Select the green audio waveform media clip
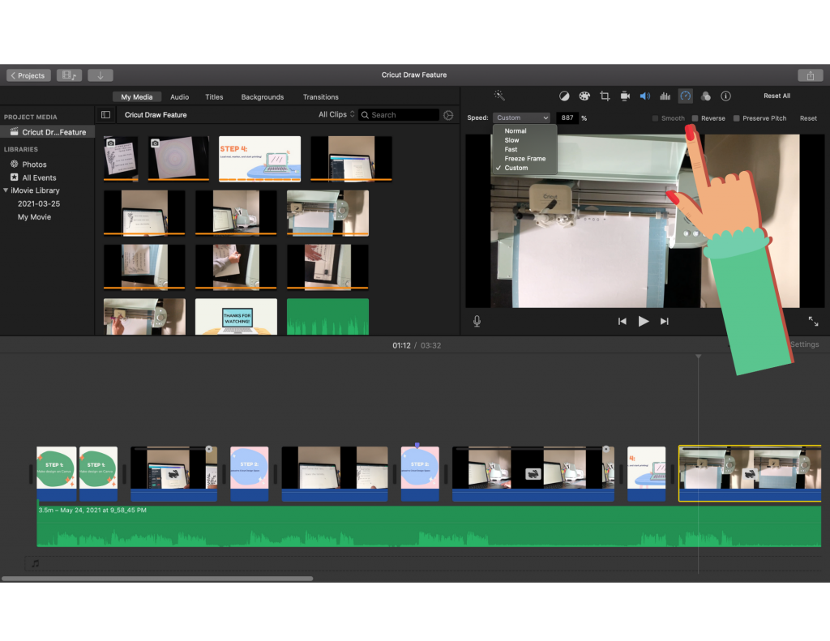The width and height of the screenshot is (830, 641). [327, 317]
